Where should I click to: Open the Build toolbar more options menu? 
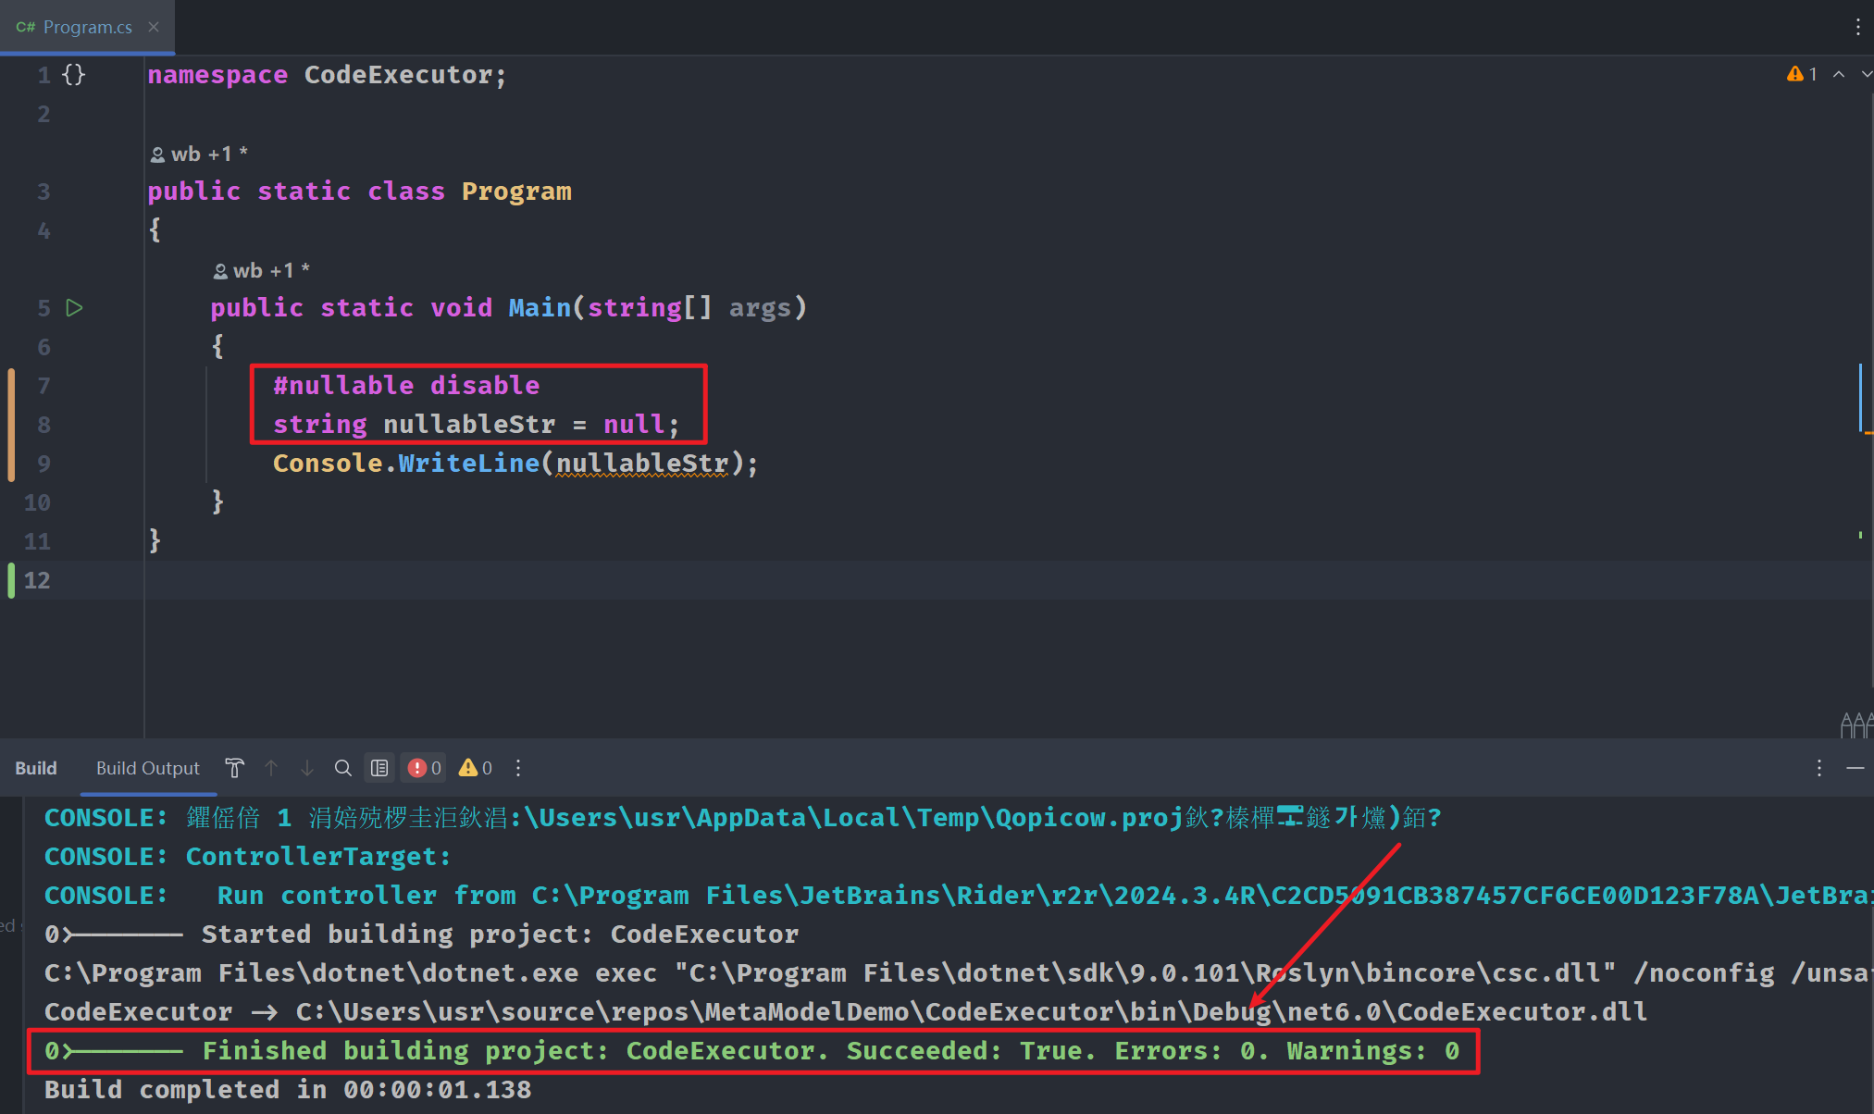click(x=518, y=768)
